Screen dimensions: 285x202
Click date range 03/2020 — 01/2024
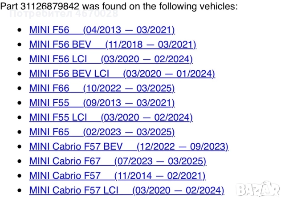tap(169, 74)
